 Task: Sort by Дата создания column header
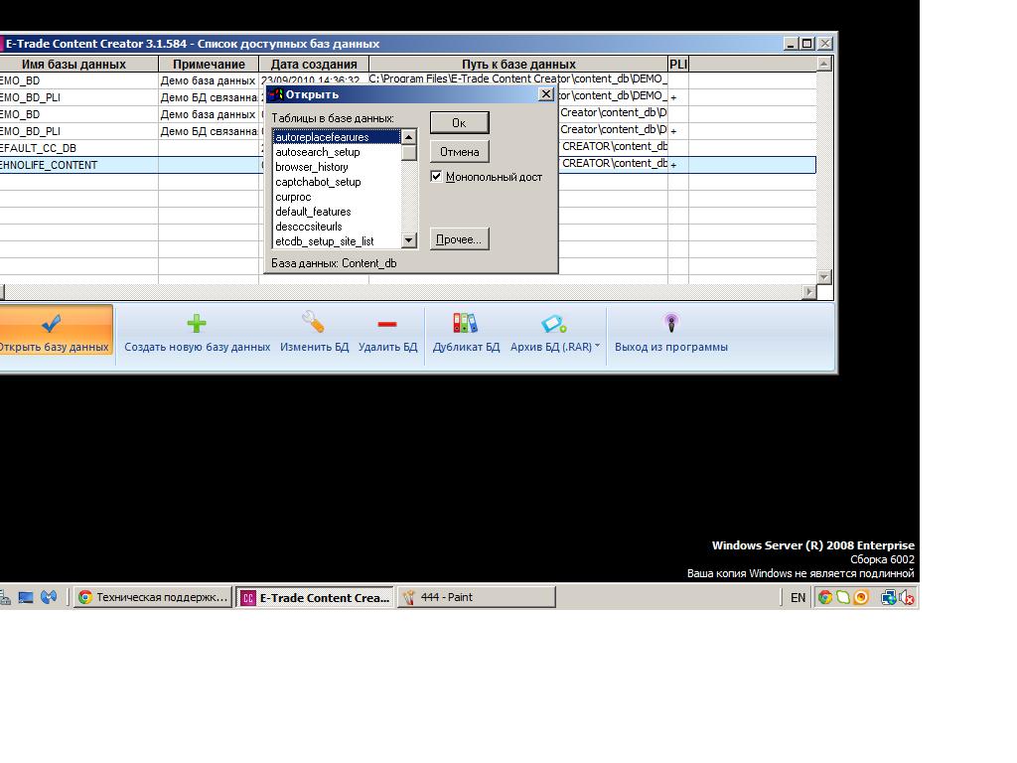coord(314,65)
